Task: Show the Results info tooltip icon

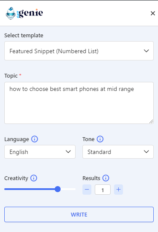Action: click(x=106, y=178)
